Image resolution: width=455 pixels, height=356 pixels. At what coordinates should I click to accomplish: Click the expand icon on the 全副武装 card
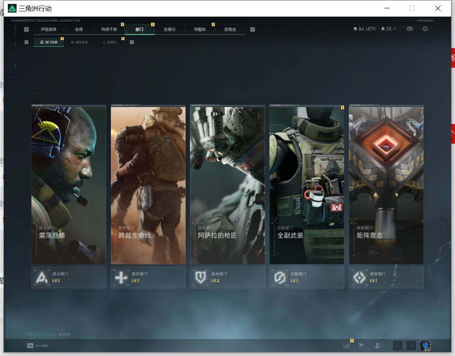[x=274, y=221]
